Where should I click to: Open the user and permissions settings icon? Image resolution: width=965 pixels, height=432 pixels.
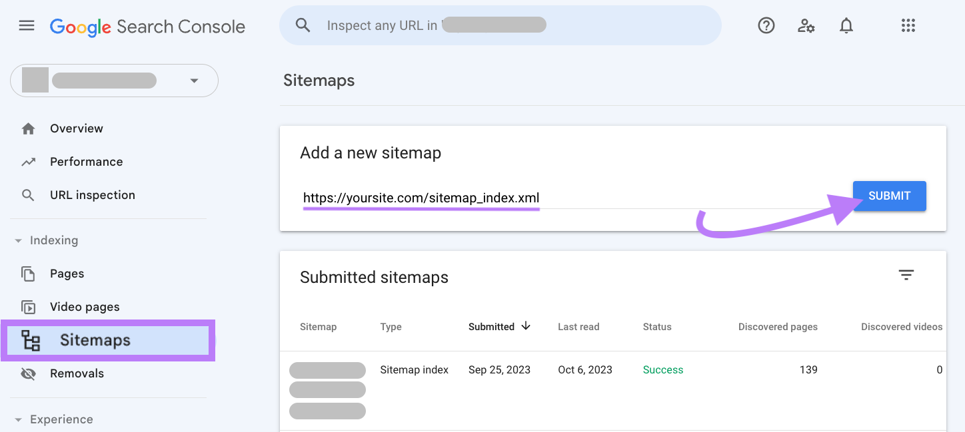click(x=806, y=25)
